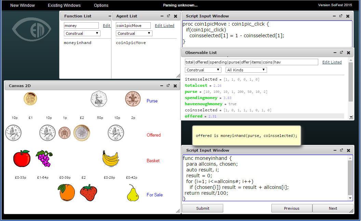Click the Next button in Script Input
Screen dimensions: 362x221
[x=333, y=208]
